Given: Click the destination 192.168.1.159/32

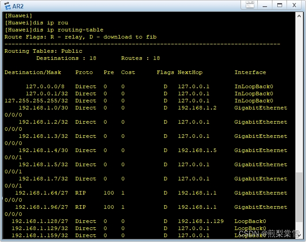Looking at the screenshot, I should (40, 235).
